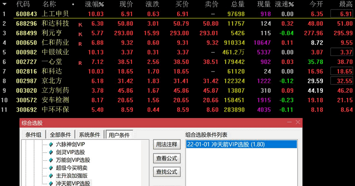This screenshot has height=186, width=355.
Task: Select 六脉神剑VIP formula in tree
Action: coord(70,144)
